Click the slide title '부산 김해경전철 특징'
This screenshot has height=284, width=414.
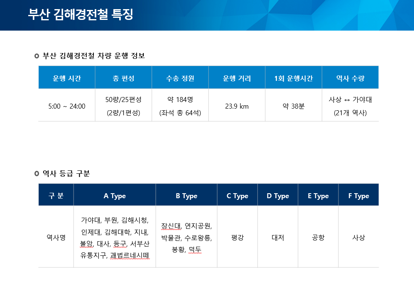pyautogui.click(x=81, y=14)
